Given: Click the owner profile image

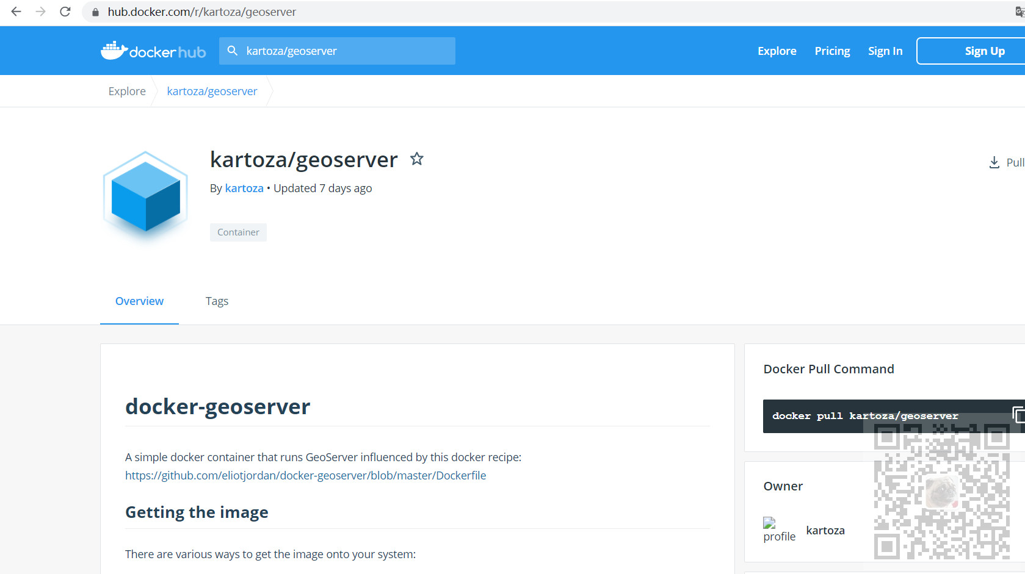Looking at the screenshot, I should click(779, 530).
